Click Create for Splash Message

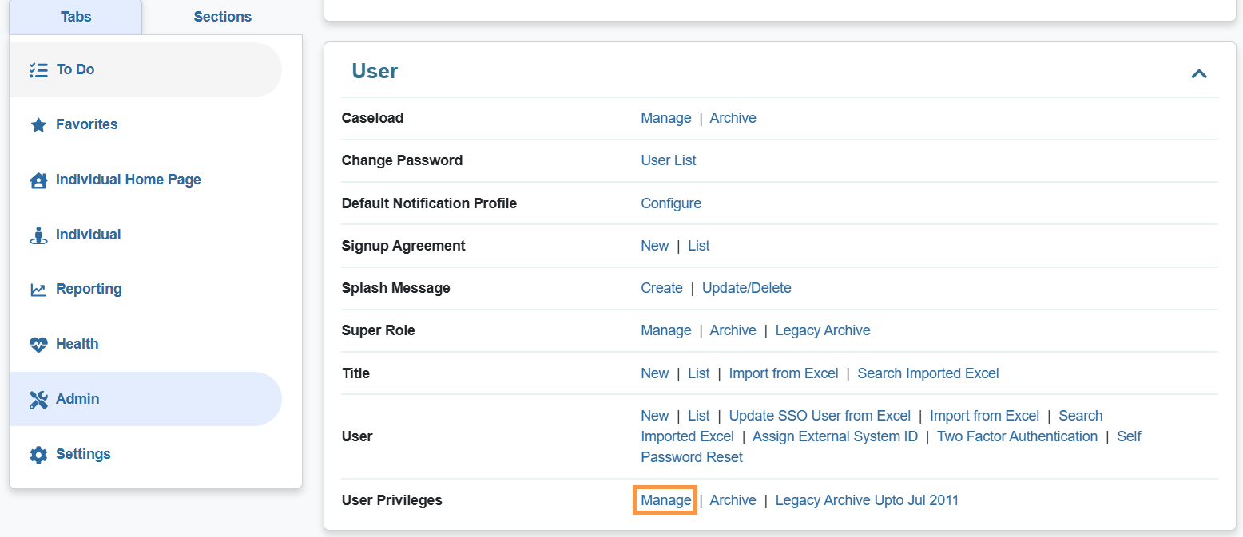point(661,288)
